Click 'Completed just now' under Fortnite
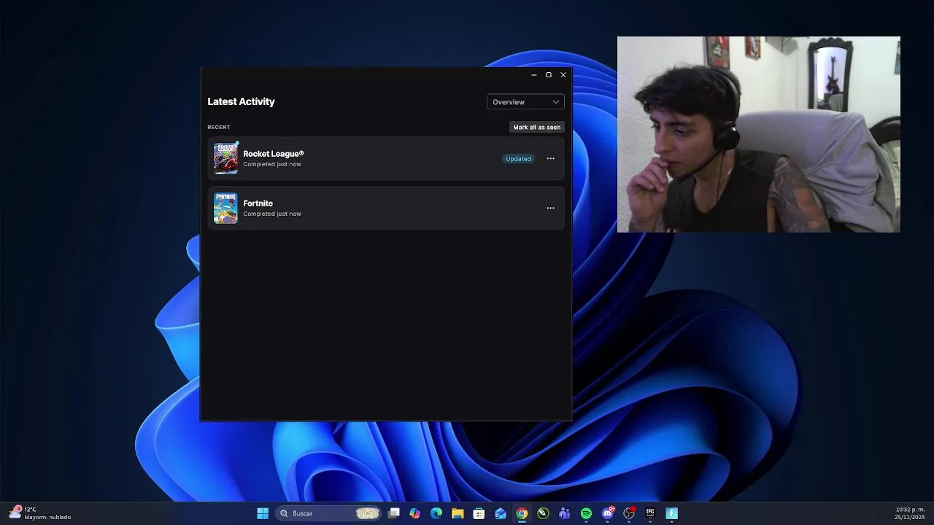 272,214
